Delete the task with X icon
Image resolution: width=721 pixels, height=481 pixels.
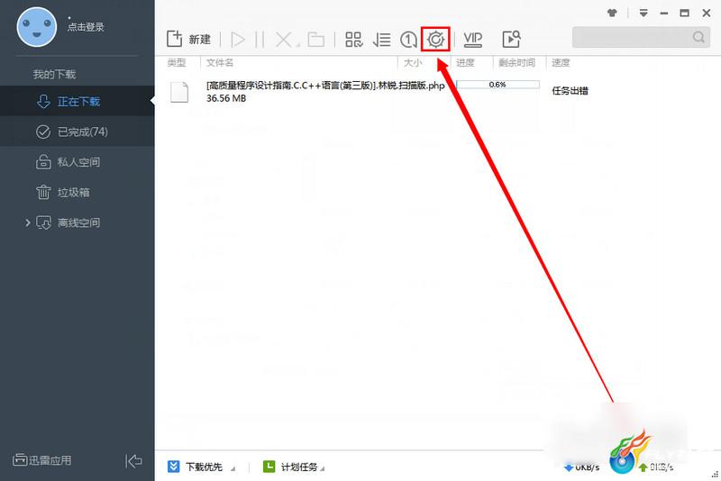[x=284, y=40]
